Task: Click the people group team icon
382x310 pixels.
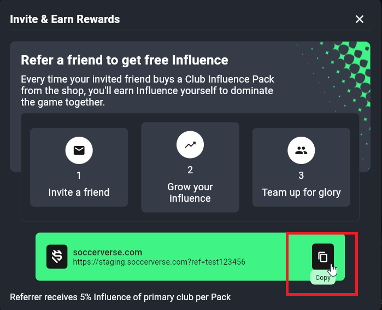Action: 301,150
